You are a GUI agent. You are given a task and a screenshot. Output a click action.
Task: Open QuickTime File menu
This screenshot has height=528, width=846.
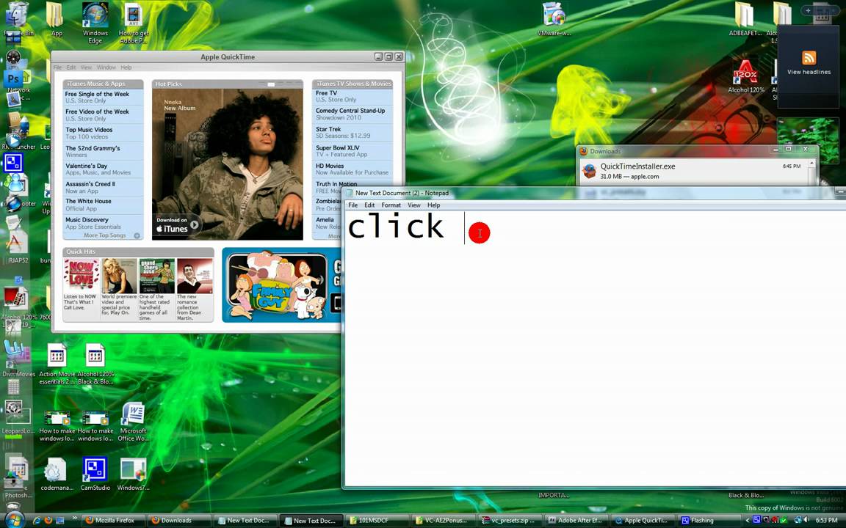[x=57, y=67]
